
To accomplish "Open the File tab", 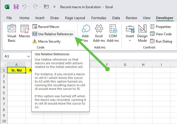I will pos(9,18).
